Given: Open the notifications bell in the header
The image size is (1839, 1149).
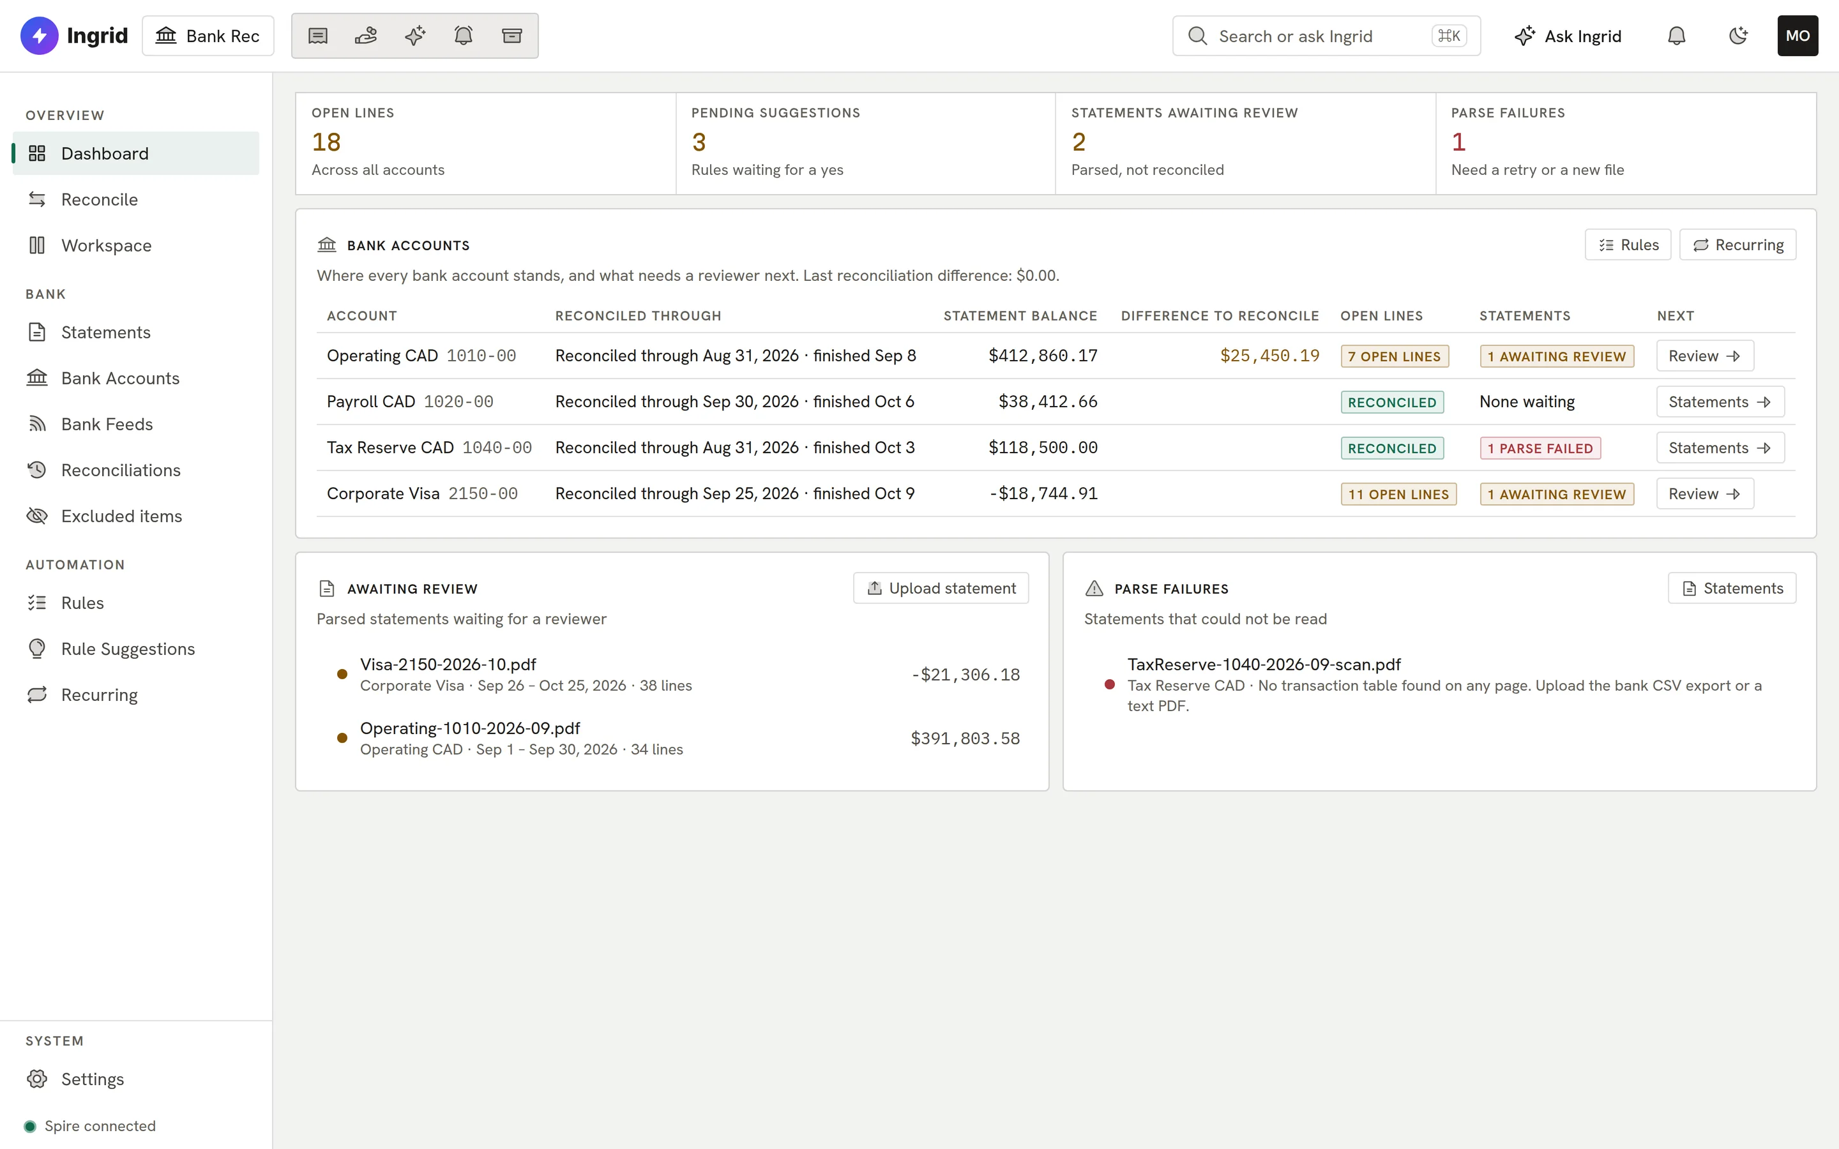Looking at the screenshot, I should point(1676,36).
